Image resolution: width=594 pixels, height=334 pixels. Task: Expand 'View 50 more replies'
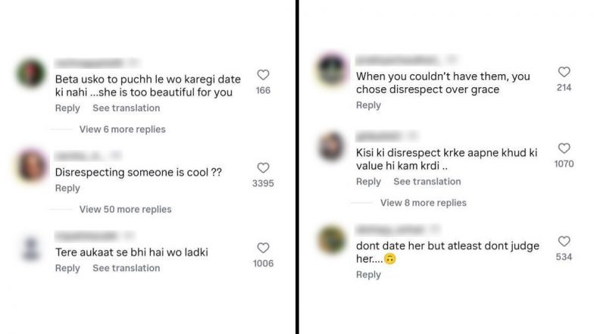tap(125, 209)
